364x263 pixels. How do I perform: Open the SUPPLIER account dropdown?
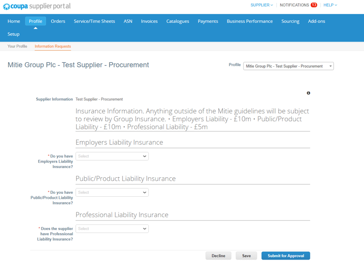pos(262,5)
